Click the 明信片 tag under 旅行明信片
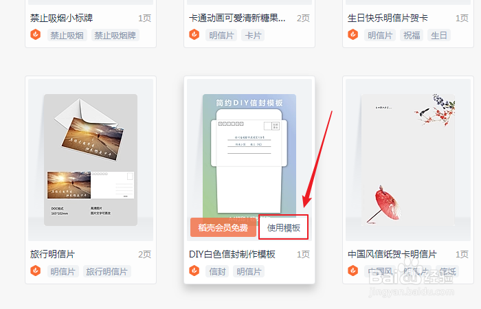Viewport: 481px width, 309px height. 63,271
